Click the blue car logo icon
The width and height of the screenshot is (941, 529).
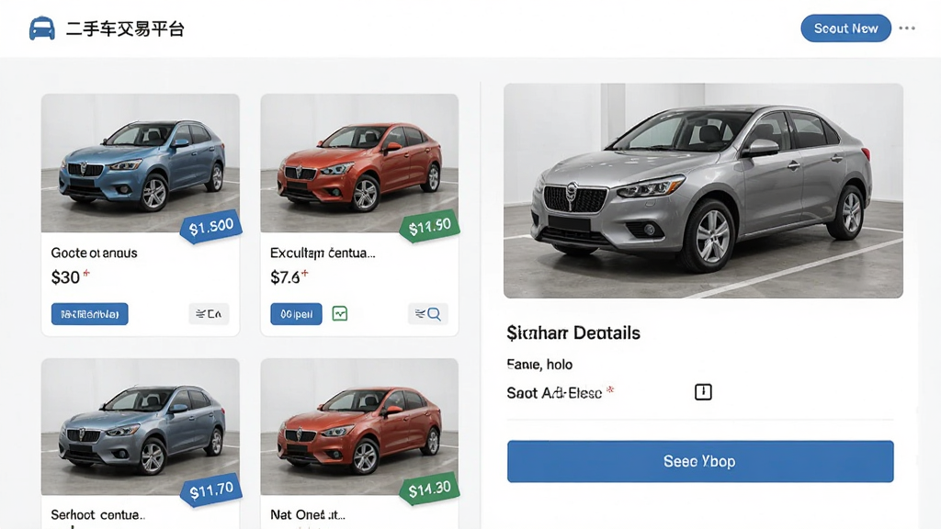point(42,28)
